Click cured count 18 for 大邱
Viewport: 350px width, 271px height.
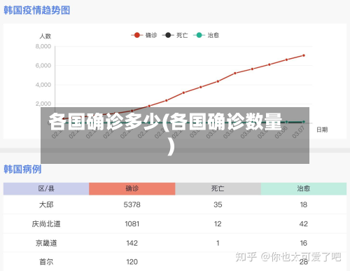(x=304, y=204)
